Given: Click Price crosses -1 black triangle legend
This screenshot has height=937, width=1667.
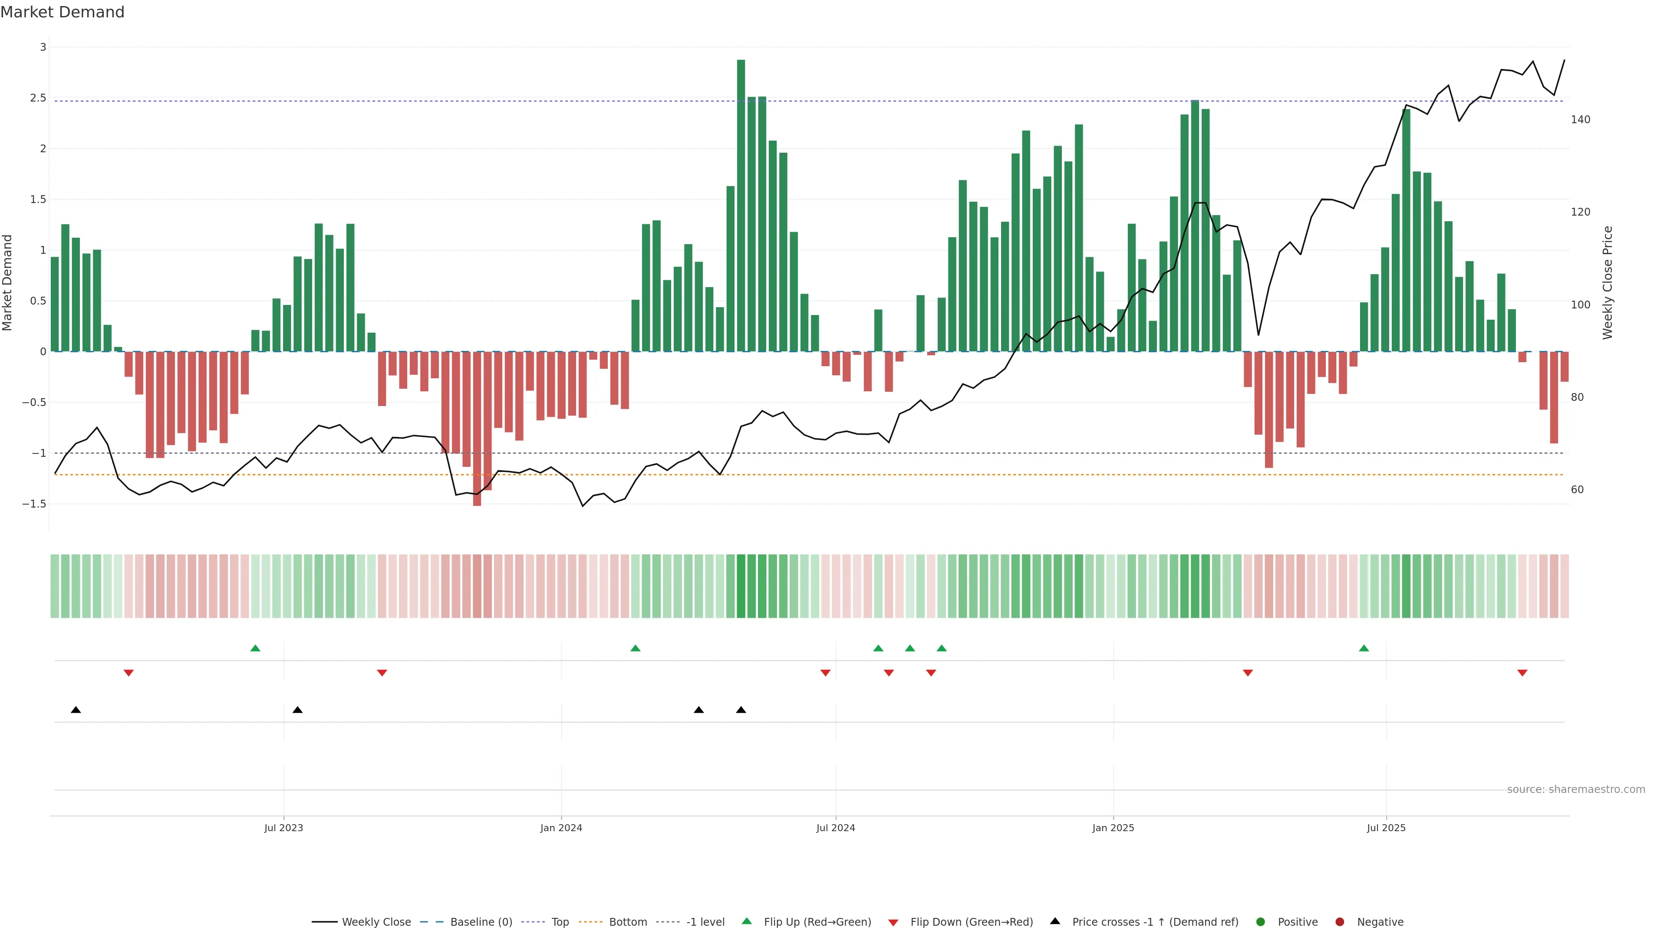Looking at the screenshot, I should pyautogui.click(x=1055, y=921).
